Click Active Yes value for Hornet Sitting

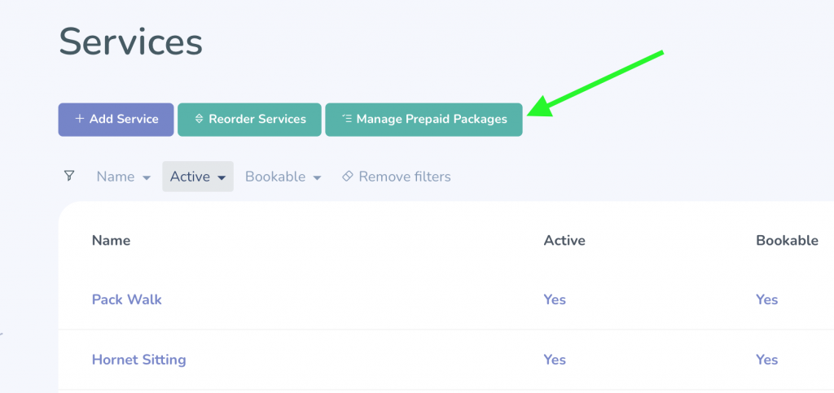tap(555, 360)
